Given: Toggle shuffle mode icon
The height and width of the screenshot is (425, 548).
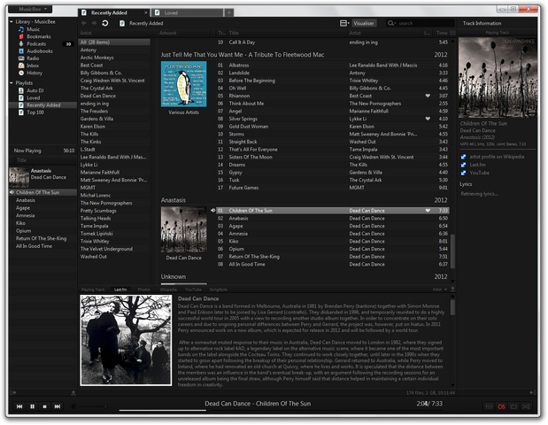Looking at the screenshot, I should (x=526, y=406).
